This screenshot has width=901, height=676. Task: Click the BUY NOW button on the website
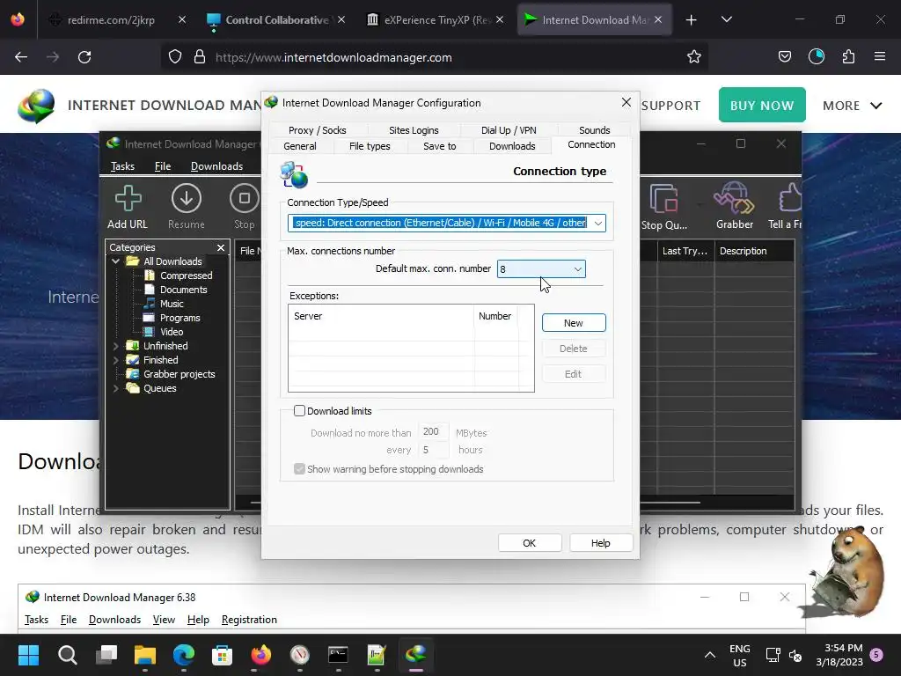762,105
